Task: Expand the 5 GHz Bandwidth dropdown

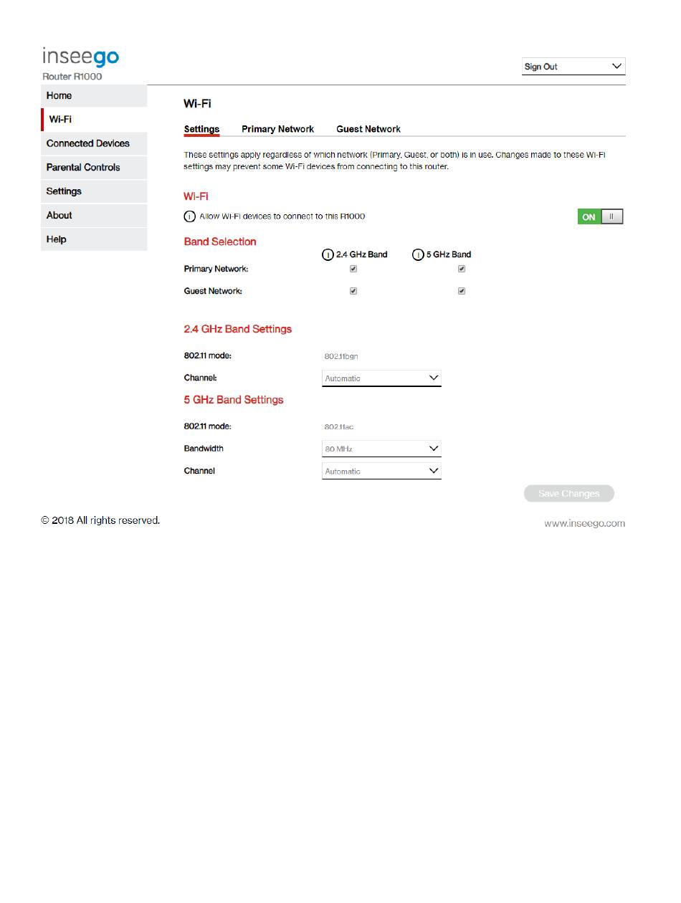Action: [x=381, y=449]
